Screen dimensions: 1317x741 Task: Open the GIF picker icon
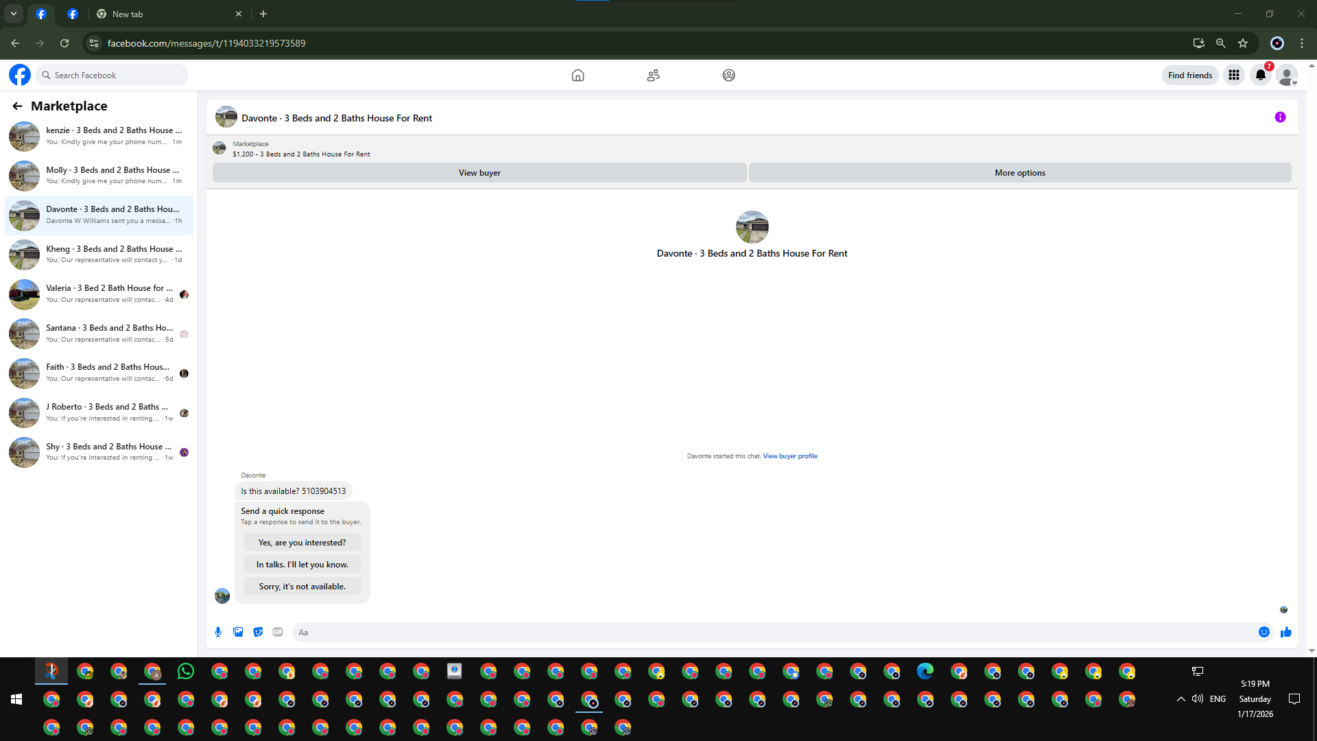[x=278, y=632]
